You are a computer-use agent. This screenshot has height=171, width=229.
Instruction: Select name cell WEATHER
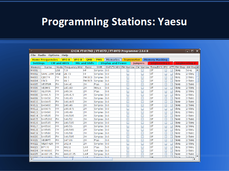[x=48, y=144]
